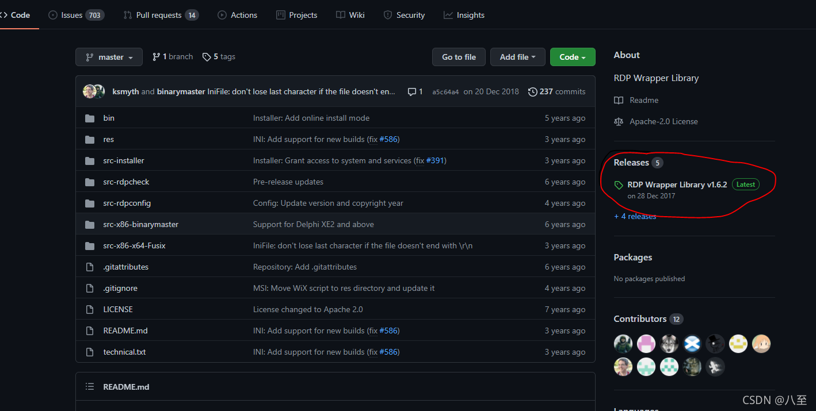View the 1 branch link

coord(173,56)
